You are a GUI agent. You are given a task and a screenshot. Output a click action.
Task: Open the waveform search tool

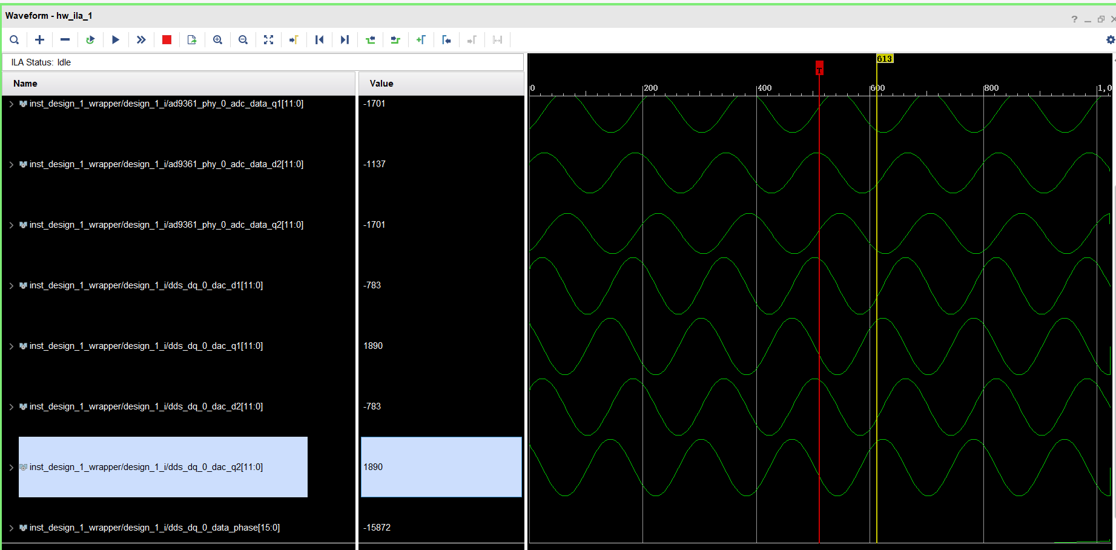click(15, 40)
